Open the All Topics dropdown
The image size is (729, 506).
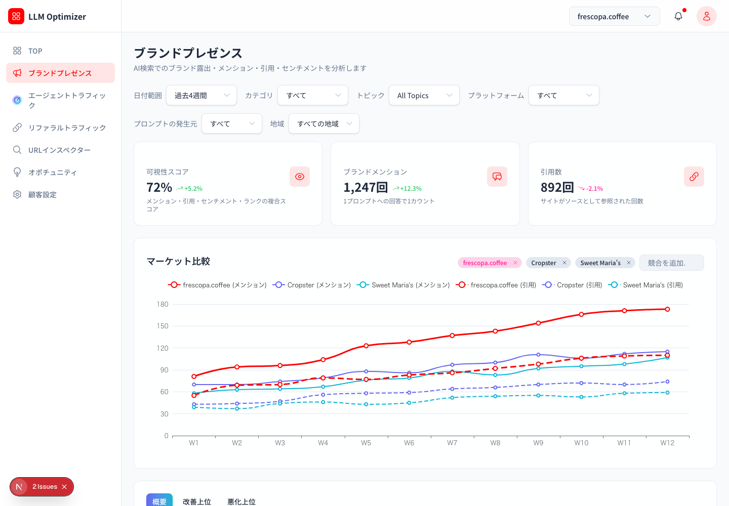point(424,95)
